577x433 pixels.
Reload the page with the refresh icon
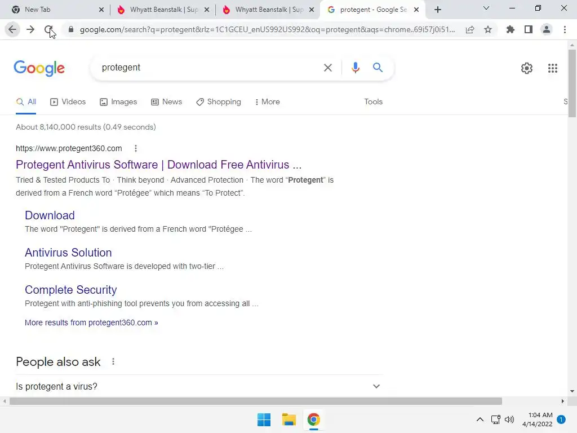48,29
